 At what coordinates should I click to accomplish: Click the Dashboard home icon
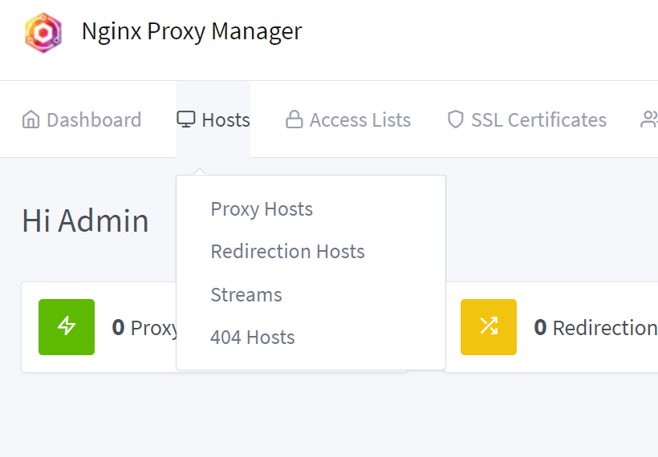point(31,120)
